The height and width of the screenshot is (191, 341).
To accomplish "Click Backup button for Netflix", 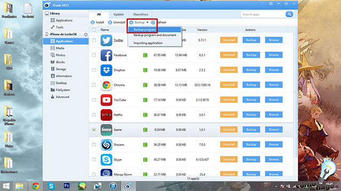I will [x=251, y=115].
